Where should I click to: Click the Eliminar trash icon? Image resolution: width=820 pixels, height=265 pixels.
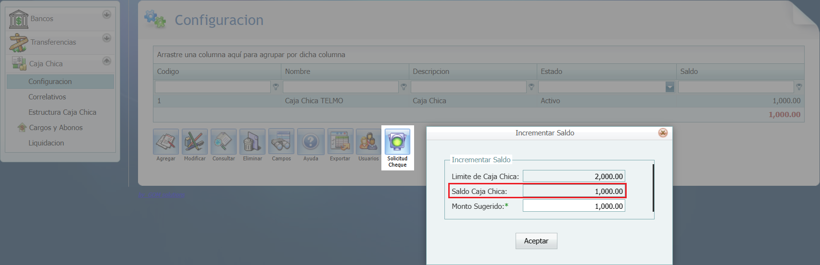pyautogui.click(x=252, y=142)
